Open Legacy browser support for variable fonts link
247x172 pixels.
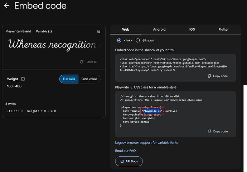(x=146, y=143)
